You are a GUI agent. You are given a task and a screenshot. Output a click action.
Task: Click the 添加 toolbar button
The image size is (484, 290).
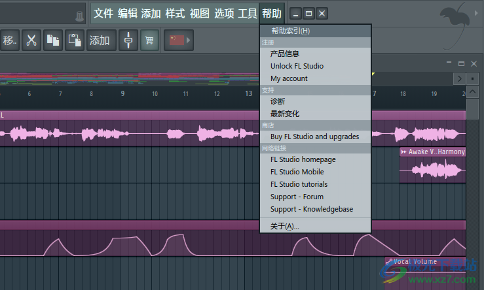coord(102,40)
